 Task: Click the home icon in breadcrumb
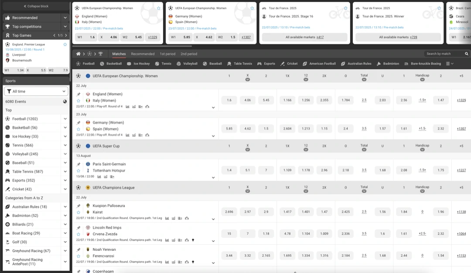(x=78, y=54)
